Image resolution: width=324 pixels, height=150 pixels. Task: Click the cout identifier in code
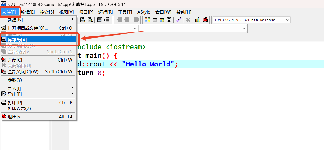98,64
